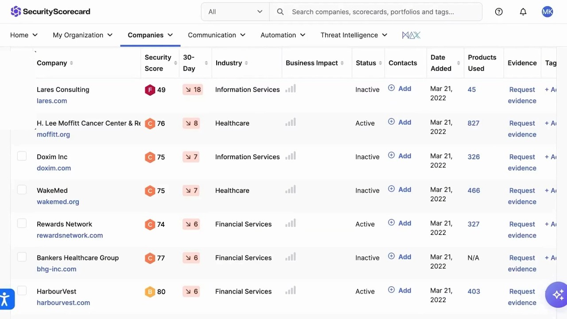Click Moffitt Cancer Center C grade badge
Screen dimensions: 567x319
(150, 124)
